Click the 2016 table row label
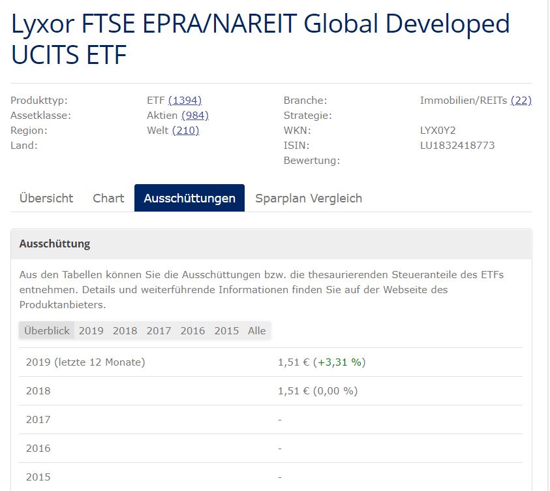 [38, 449]
